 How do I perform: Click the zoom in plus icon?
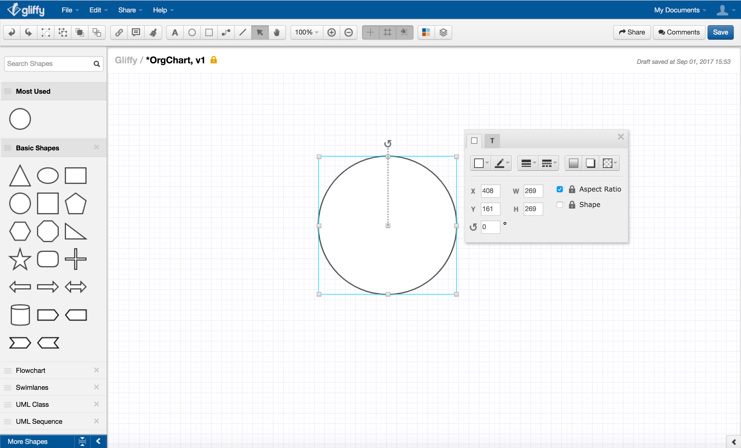pyautogui.click(x=331, y=32)
